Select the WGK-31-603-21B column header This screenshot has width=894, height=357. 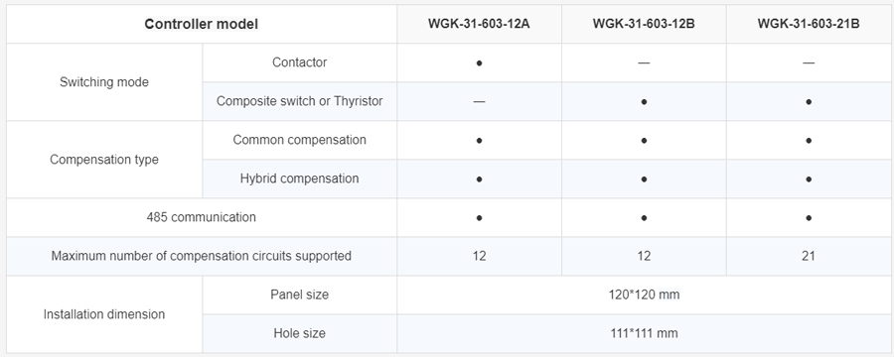[808, 24]
